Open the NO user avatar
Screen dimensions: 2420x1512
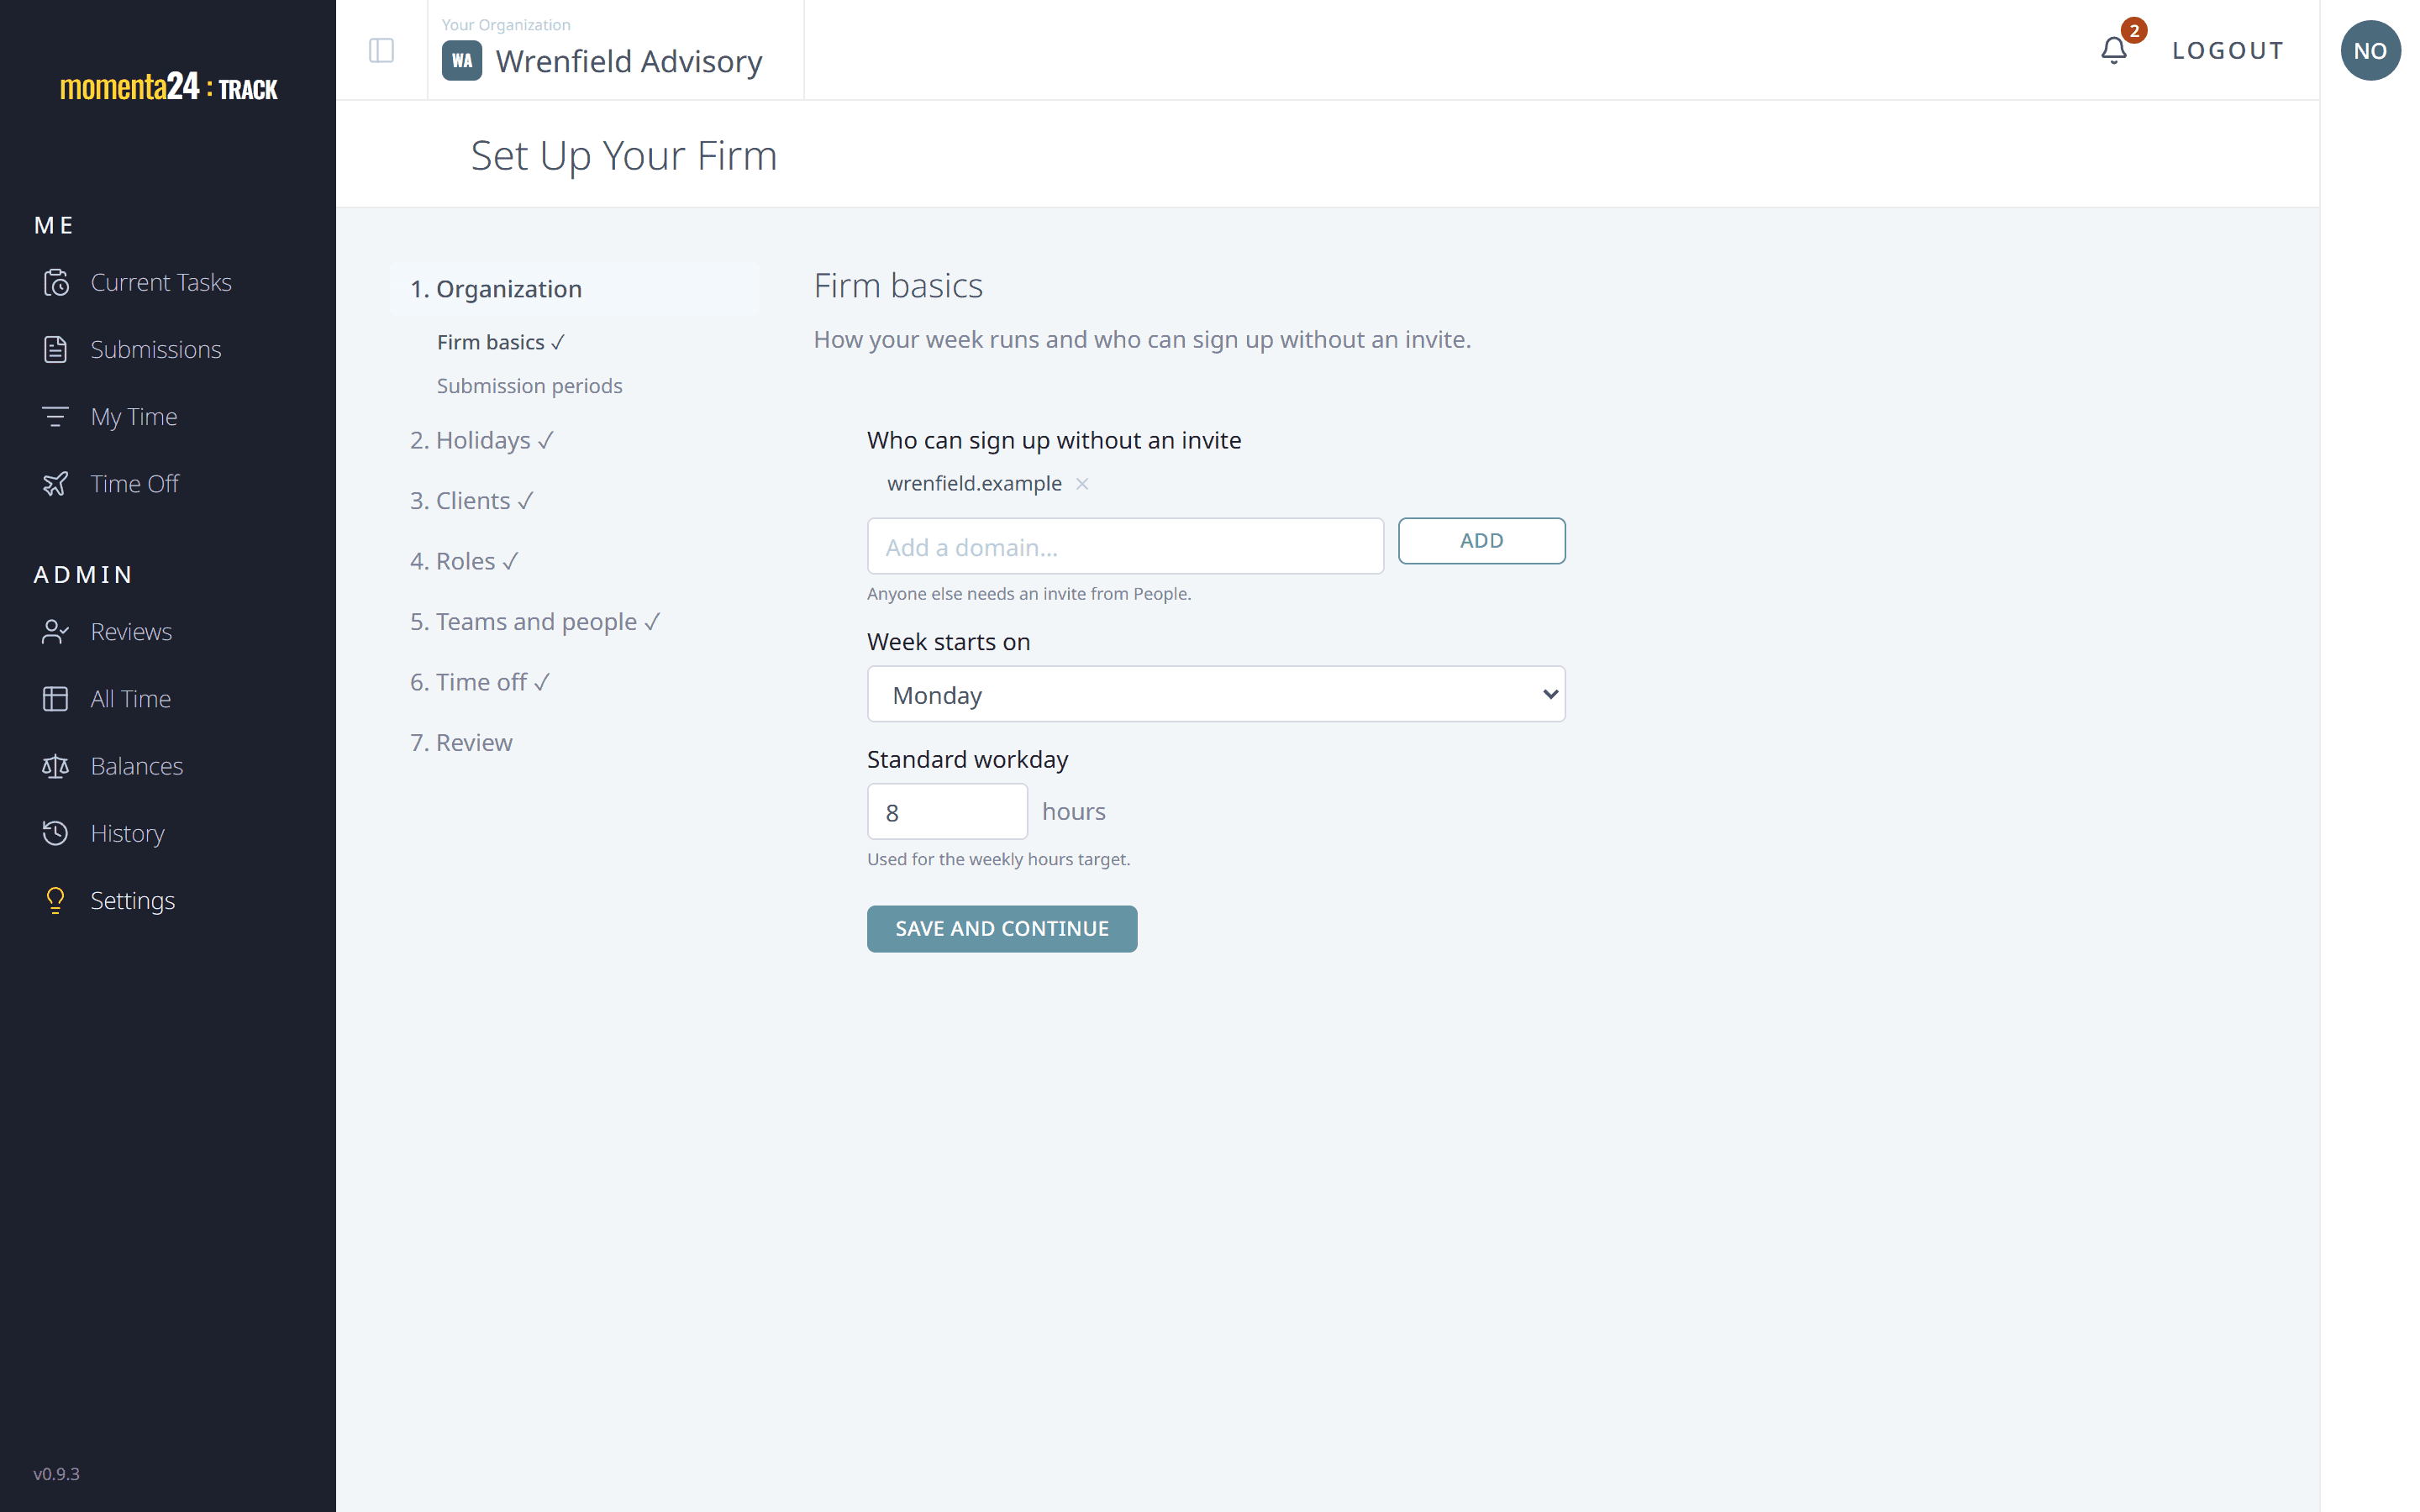point(2370,50)
